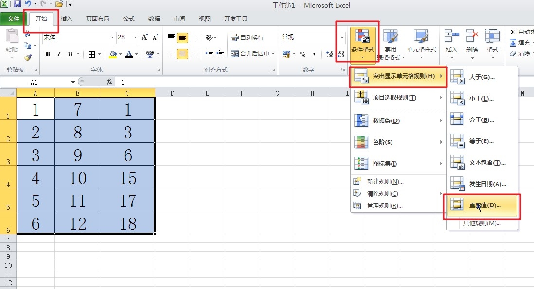Toggle Italic formatting
Image resolution: width=534 pixels, height=289 pixels.
tap(59, 54)
